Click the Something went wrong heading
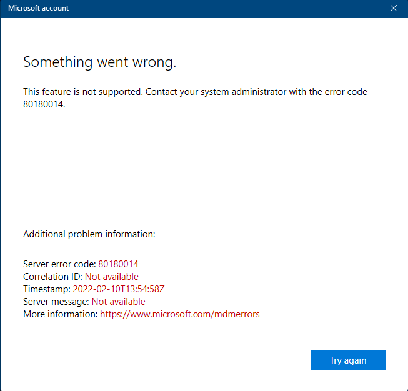Screen dimensions: 408x391 pyautogui.click(x=100, y=62)
